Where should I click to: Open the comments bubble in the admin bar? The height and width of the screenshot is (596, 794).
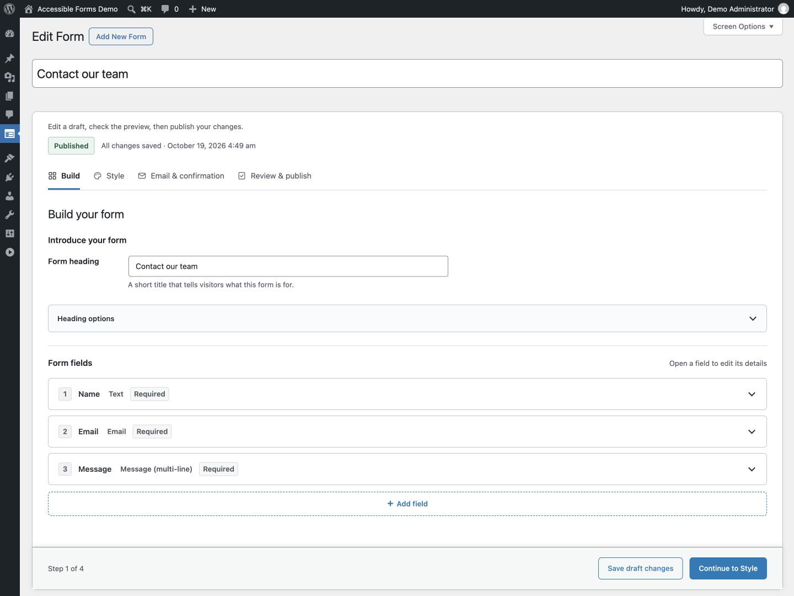(170, 9)
